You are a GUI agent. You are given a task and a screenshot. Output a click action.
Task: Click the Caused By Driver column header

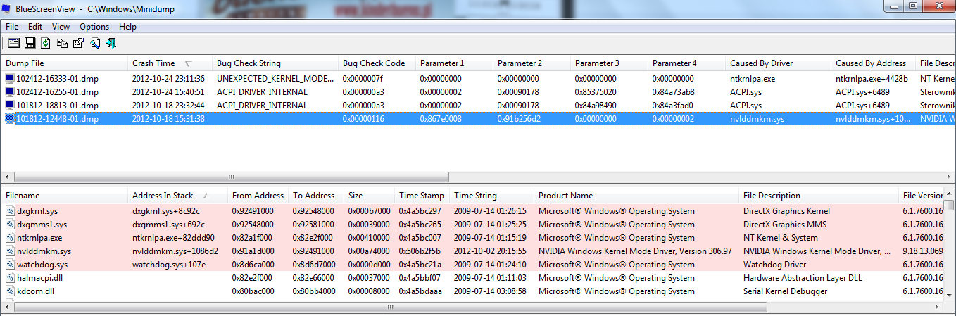pos(761,63)
